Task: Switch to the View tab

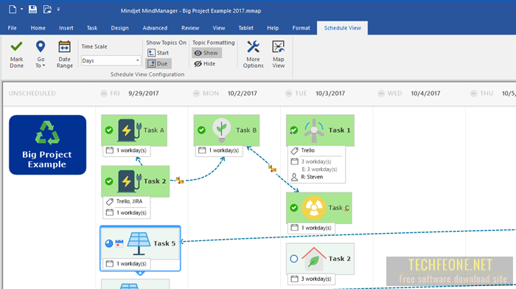Action: pos(219,28)
